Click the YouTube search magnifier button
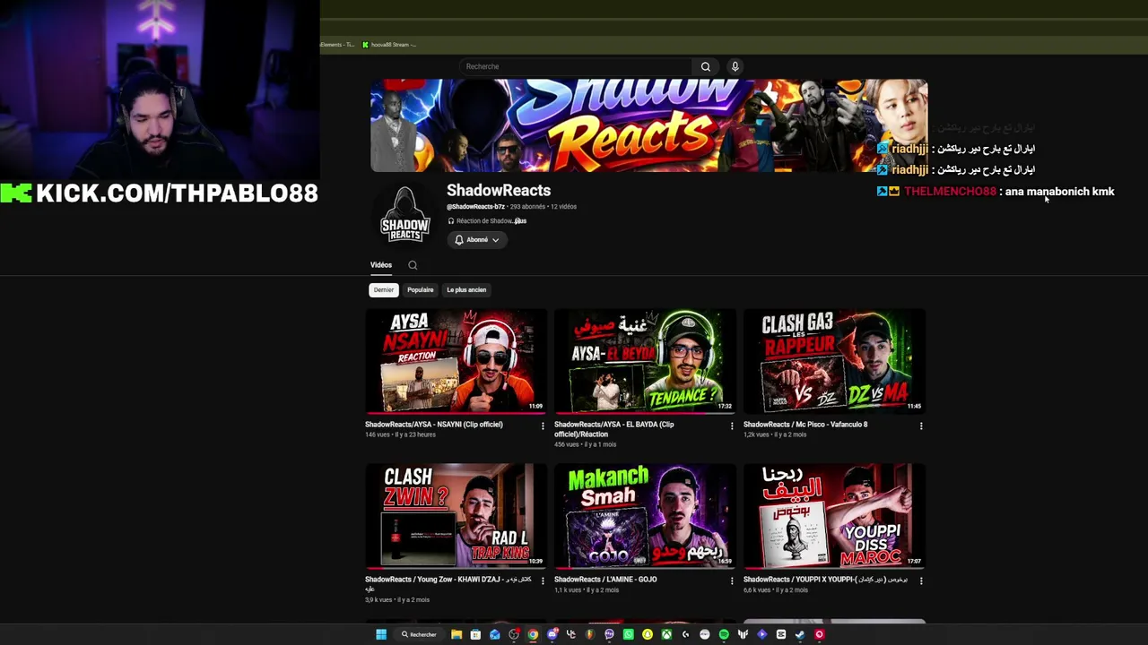1148x645 pixels. (x=706, y=66)
